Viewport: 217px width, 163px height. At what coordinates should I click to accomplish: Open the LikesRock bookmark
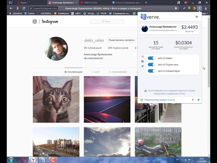point(16,13)
